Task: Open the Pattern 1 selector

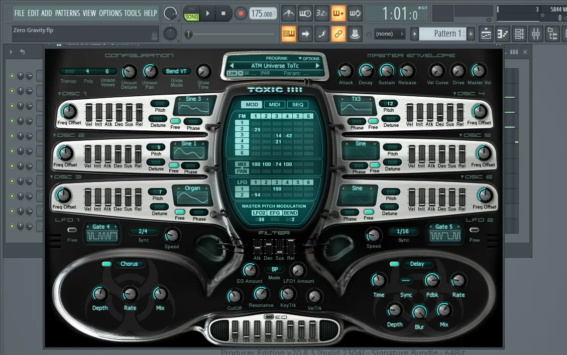Action: tap(443, 34)
